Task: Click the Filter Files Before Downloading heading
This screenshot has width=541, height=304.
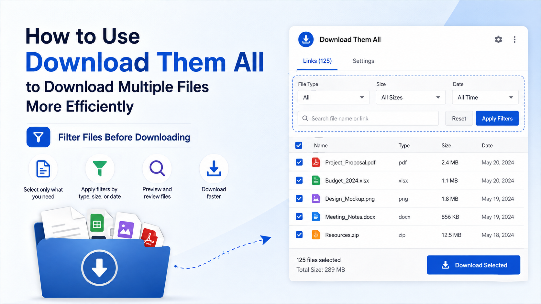Action: [124, 137]
